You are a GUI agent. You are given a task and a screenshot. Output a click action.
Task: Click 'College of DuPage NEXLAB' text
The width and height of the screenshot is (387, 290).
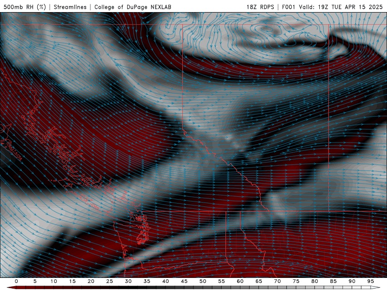[133, 7]
